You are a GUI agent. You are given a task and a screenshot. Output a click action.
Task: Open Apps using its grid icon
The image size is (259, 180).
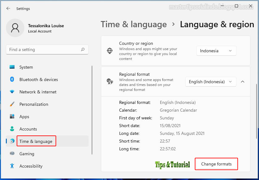coord(12,117)
